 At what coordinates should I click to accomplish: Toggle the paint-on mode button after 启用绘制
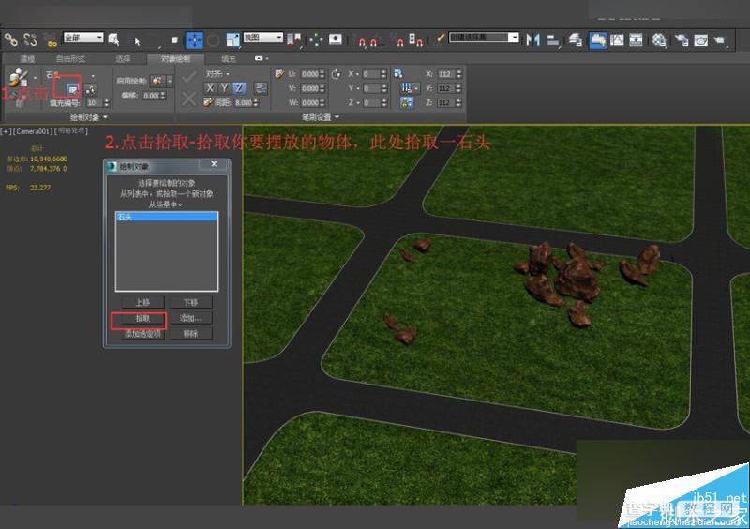coord(157,81)
